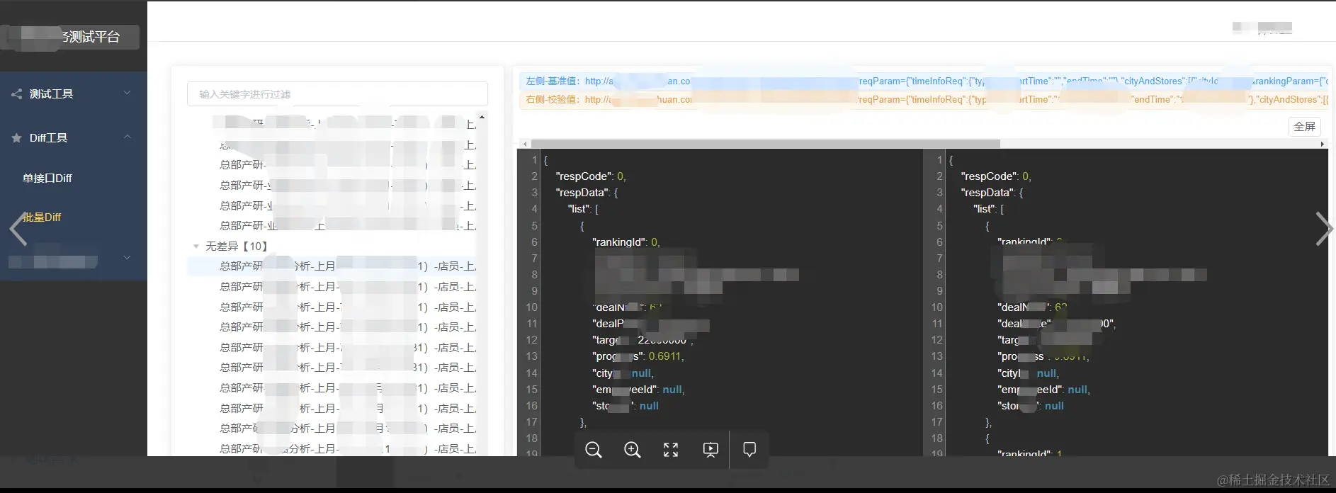Screen dimensions: 1336x493
Task: Go to the next image arrow
Action: 1323,229
